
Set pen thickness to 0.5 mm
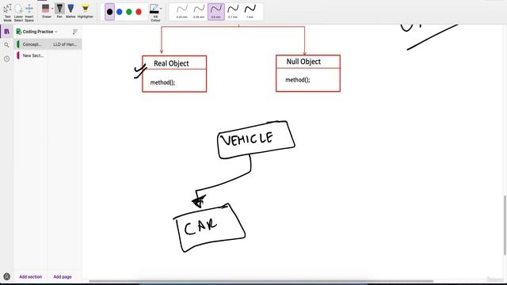(x=216, y=12)
